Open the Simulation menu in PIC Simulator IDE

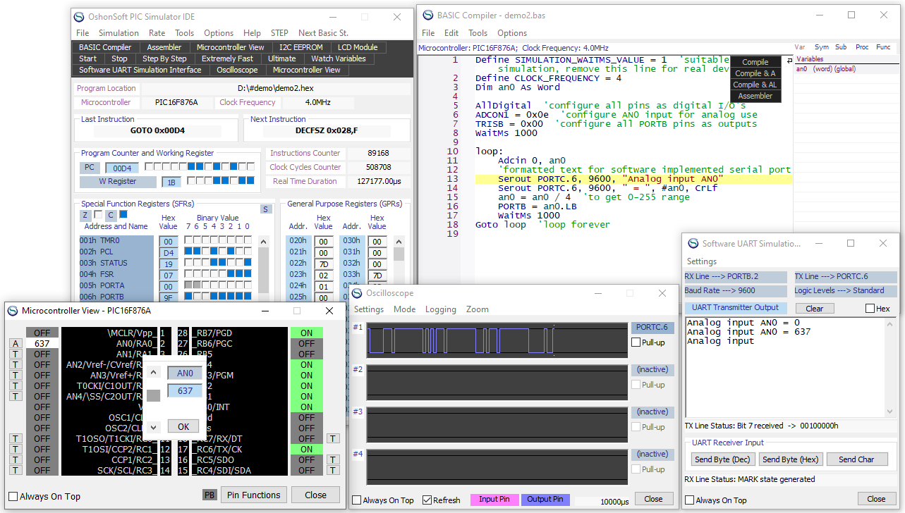click(119, 33)
